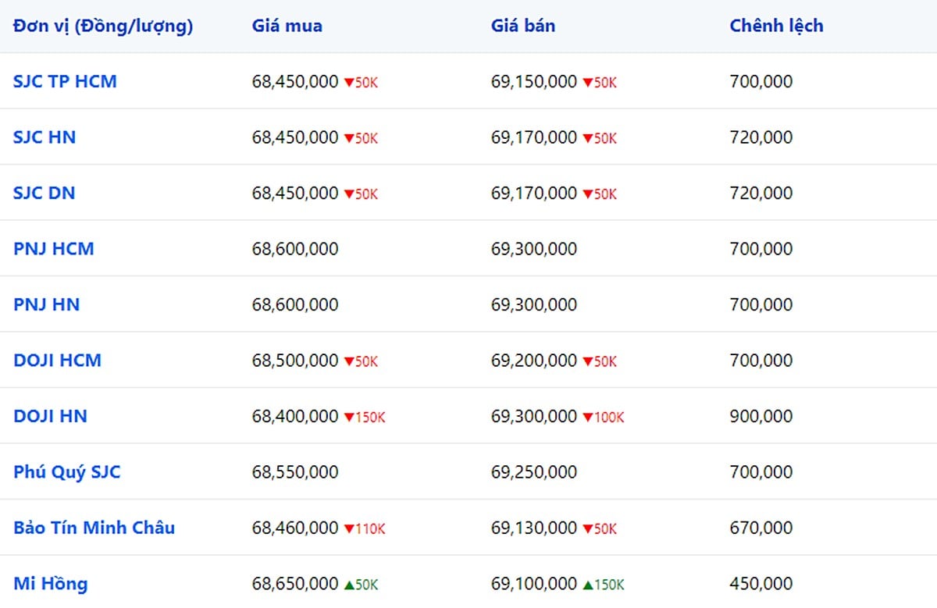Open the PNJ HCM link
937x608 pixels.
(54, 249)
